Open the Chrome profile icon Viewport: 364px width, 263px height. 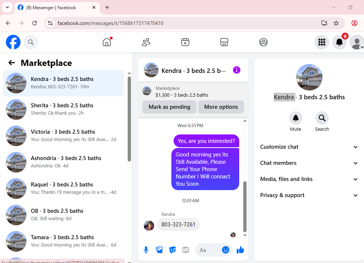tap(354, 23)
